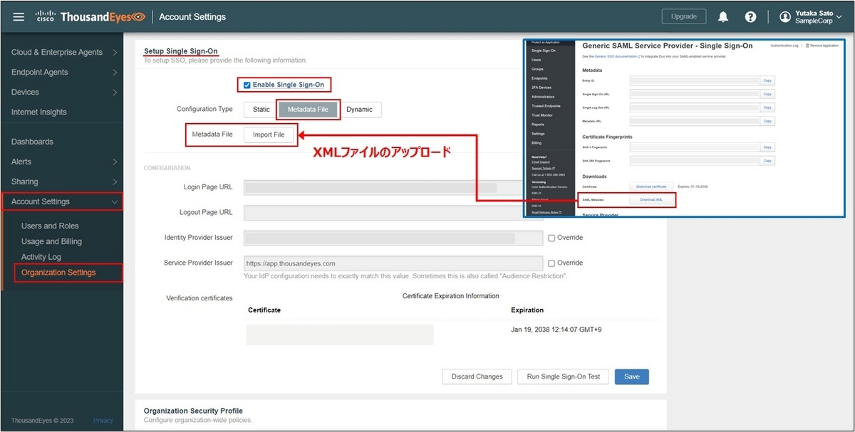Click the Login Page URL field
Screen dimensions: 855x432
pyautogui.click(x=393, y=187)
